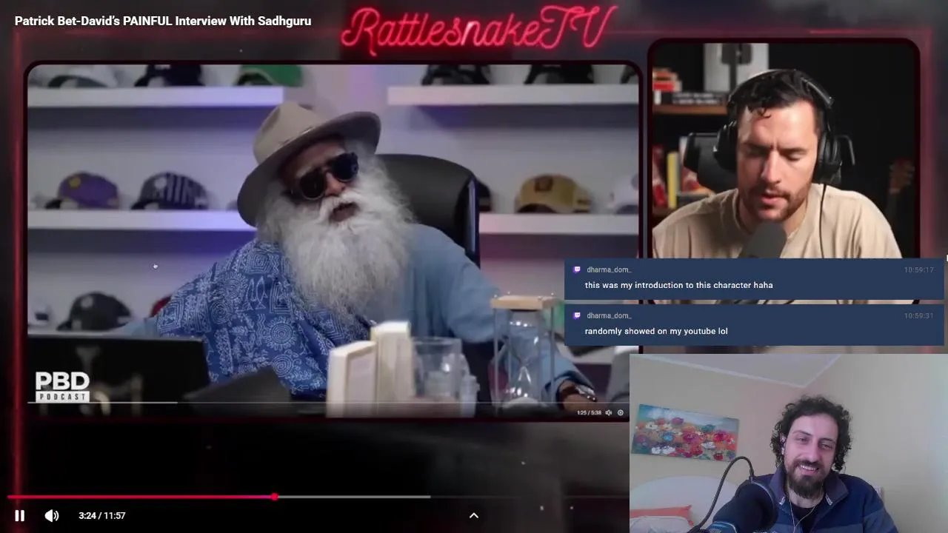
Task: Click the main Sadhguru interview video frame
Action: point(333,241)
